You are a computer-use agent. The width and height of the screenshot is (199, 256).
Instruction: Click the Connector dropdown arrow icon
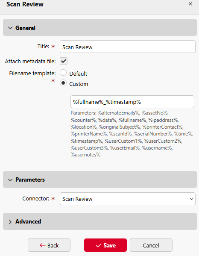pos(191,199)
